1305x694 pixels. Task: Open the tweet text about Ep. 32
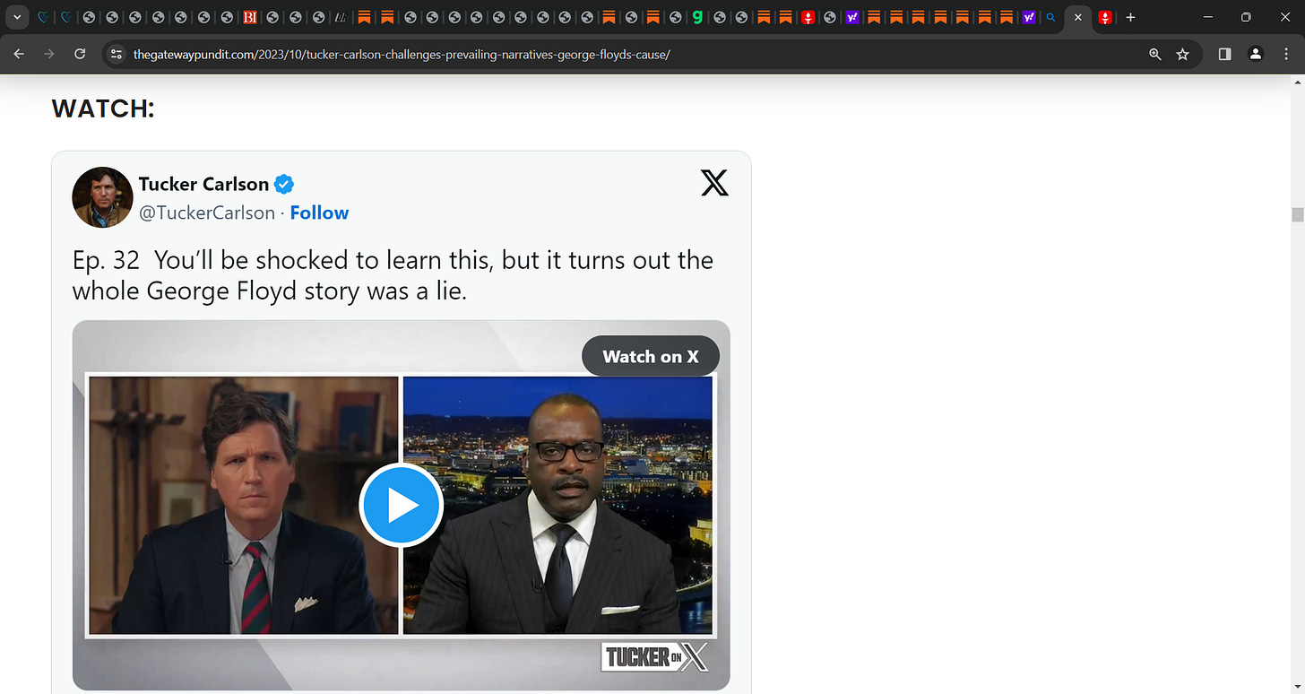click(393, 275)
